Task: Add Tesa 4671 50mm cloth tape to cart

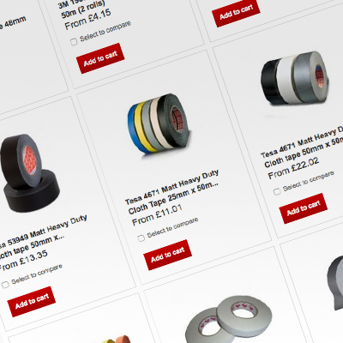Action: (303, 208)
